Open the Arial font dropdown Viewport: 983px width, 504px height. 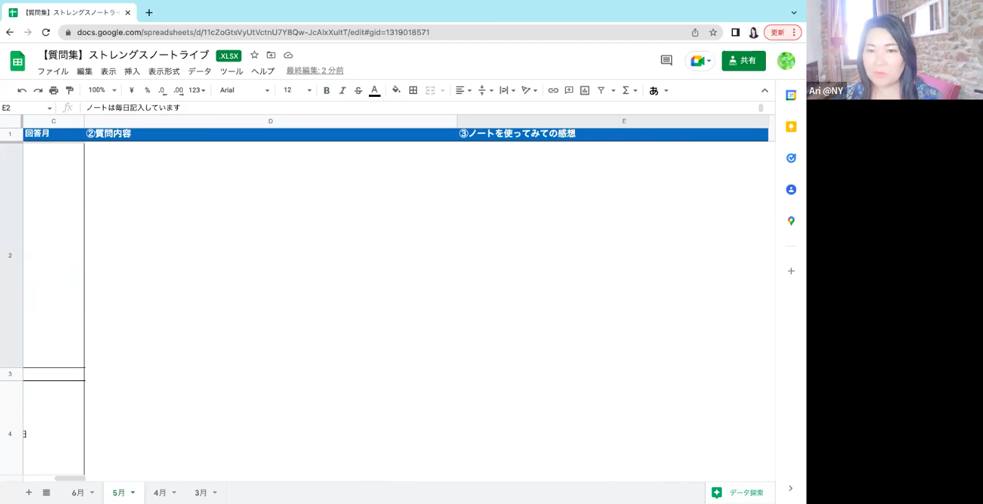[x=245, y=90]
